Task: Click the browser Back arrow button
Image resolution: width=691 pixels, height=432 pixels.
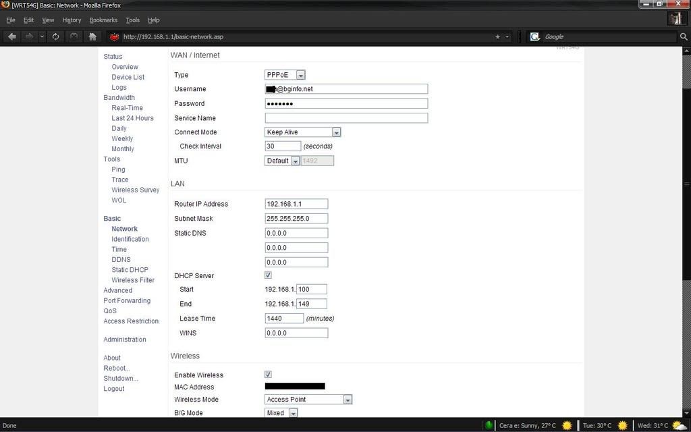Action: coord(12,36)
